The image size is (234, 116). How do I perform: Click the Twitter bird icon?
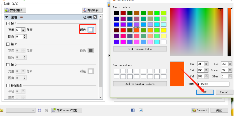(141, 110)
